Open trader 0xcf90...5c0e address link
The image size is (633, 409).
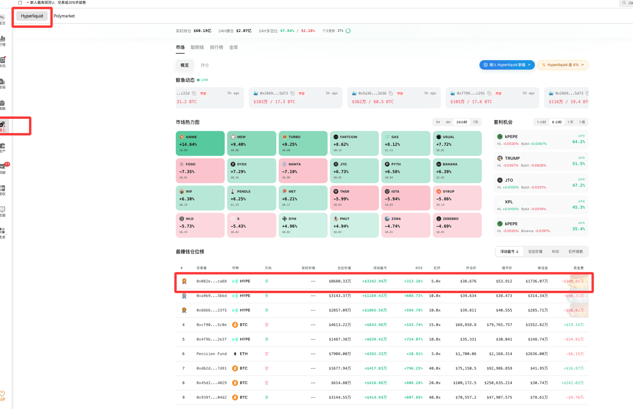[x=211, y=325]
